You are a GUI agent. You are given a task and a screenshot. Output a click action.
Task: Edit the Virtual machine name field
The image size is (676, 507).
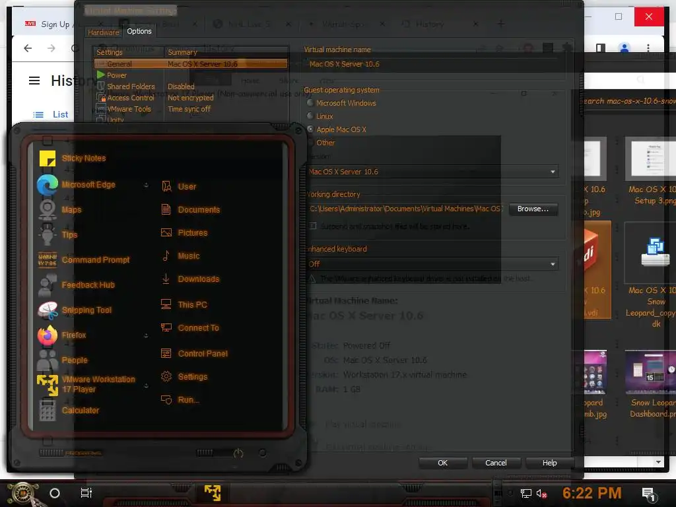tap(432, 64)
